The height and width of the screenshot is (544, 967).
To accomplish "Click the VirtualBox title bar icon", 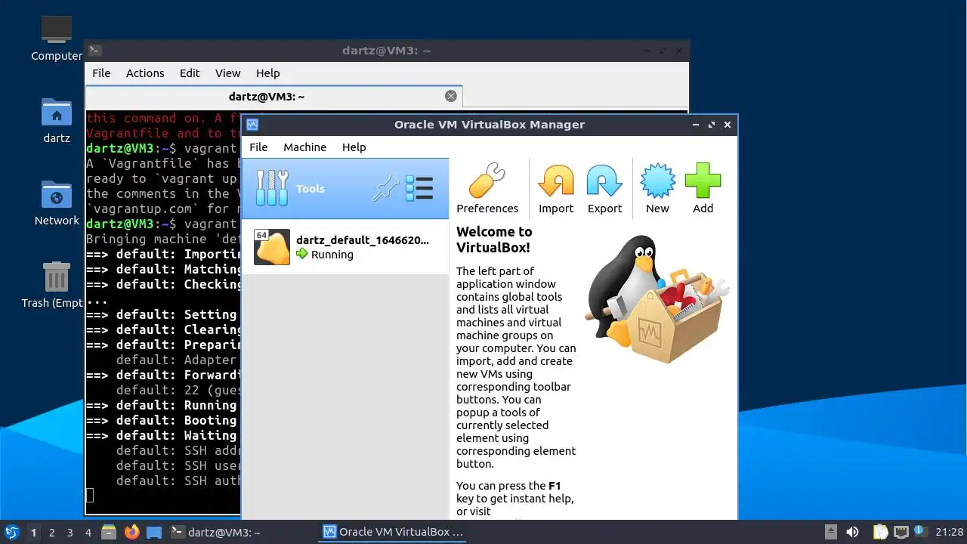I will 252,125.
